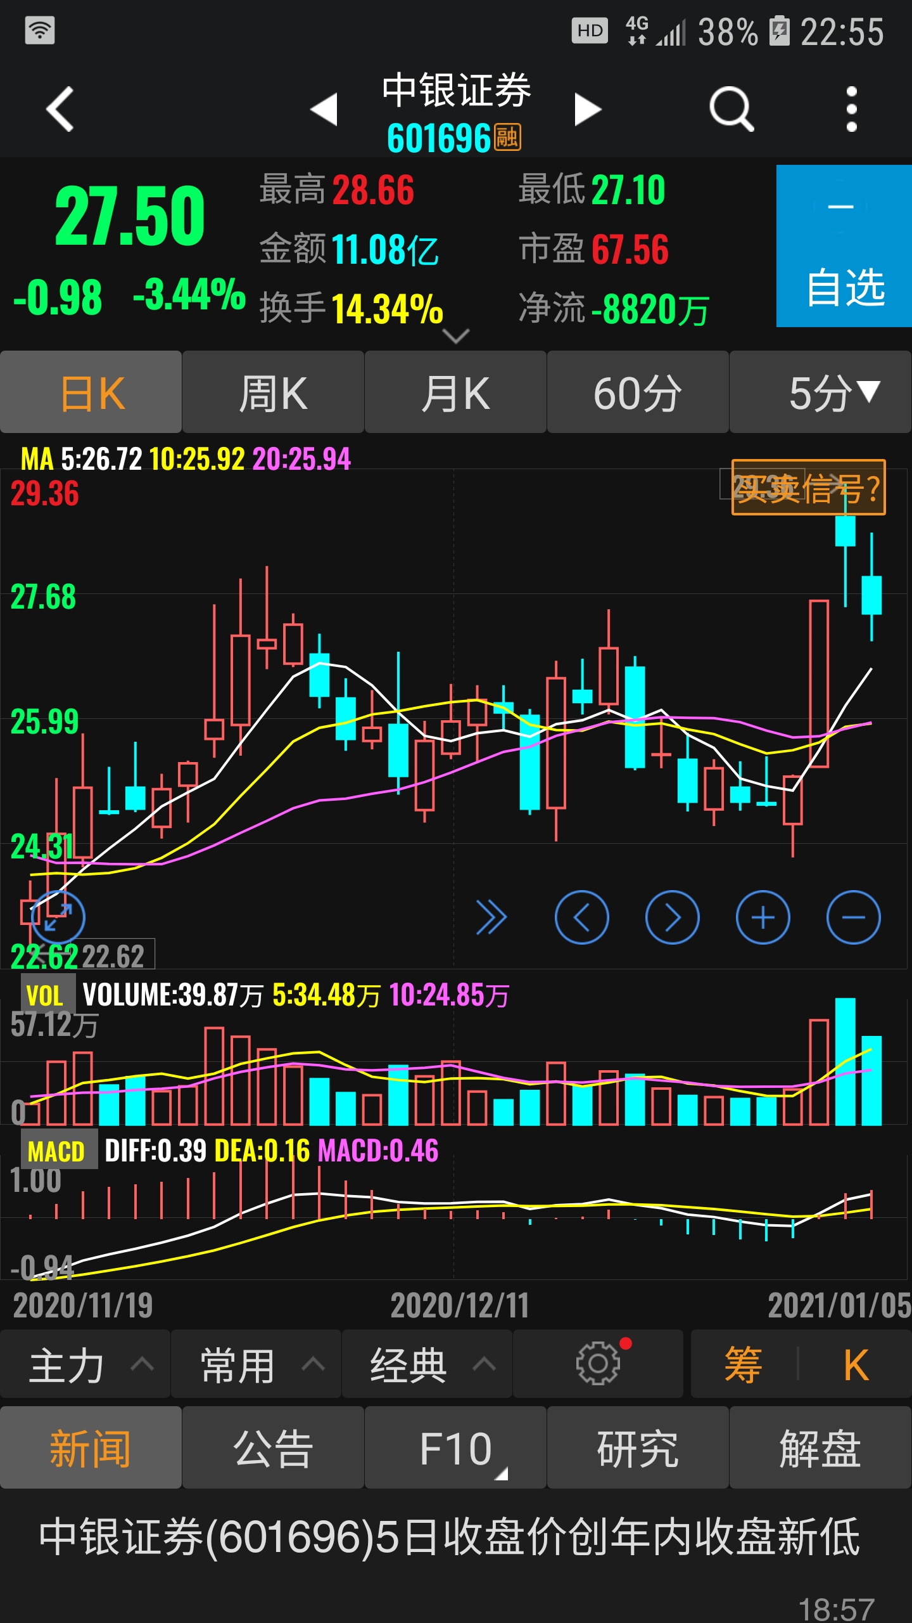912x1623 pixels.
Task: Tap stock name 中银证券 title
Action: (x=456, y=90)
